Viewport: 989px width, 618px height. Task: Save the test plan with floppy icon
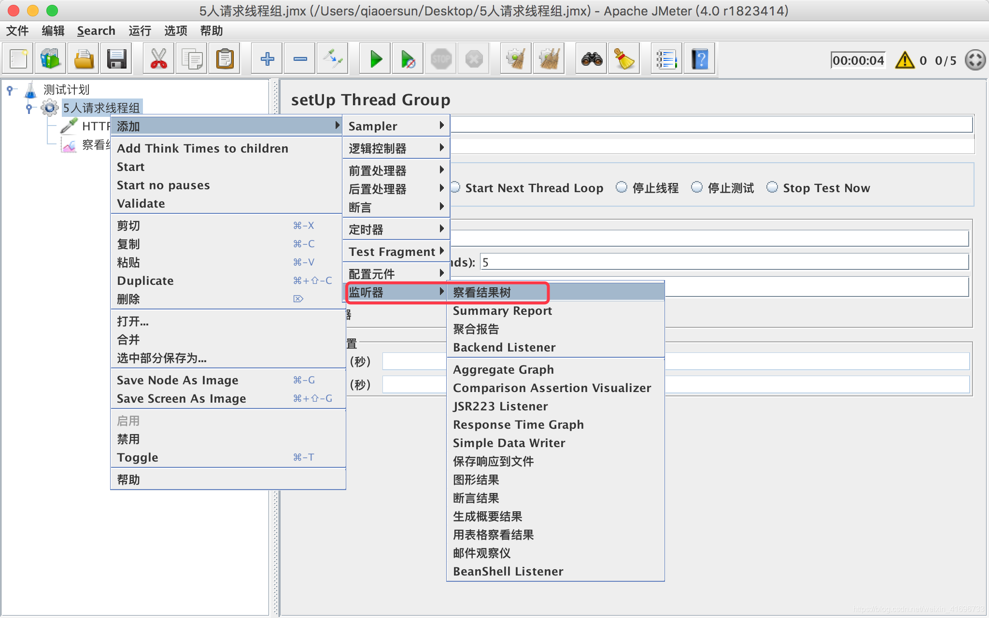(x=116, y=59)
